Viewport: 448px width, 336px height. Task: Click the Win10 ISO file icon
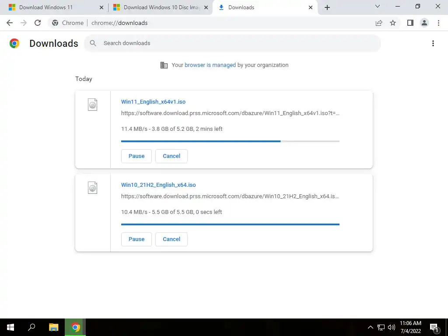coord(93,188)
